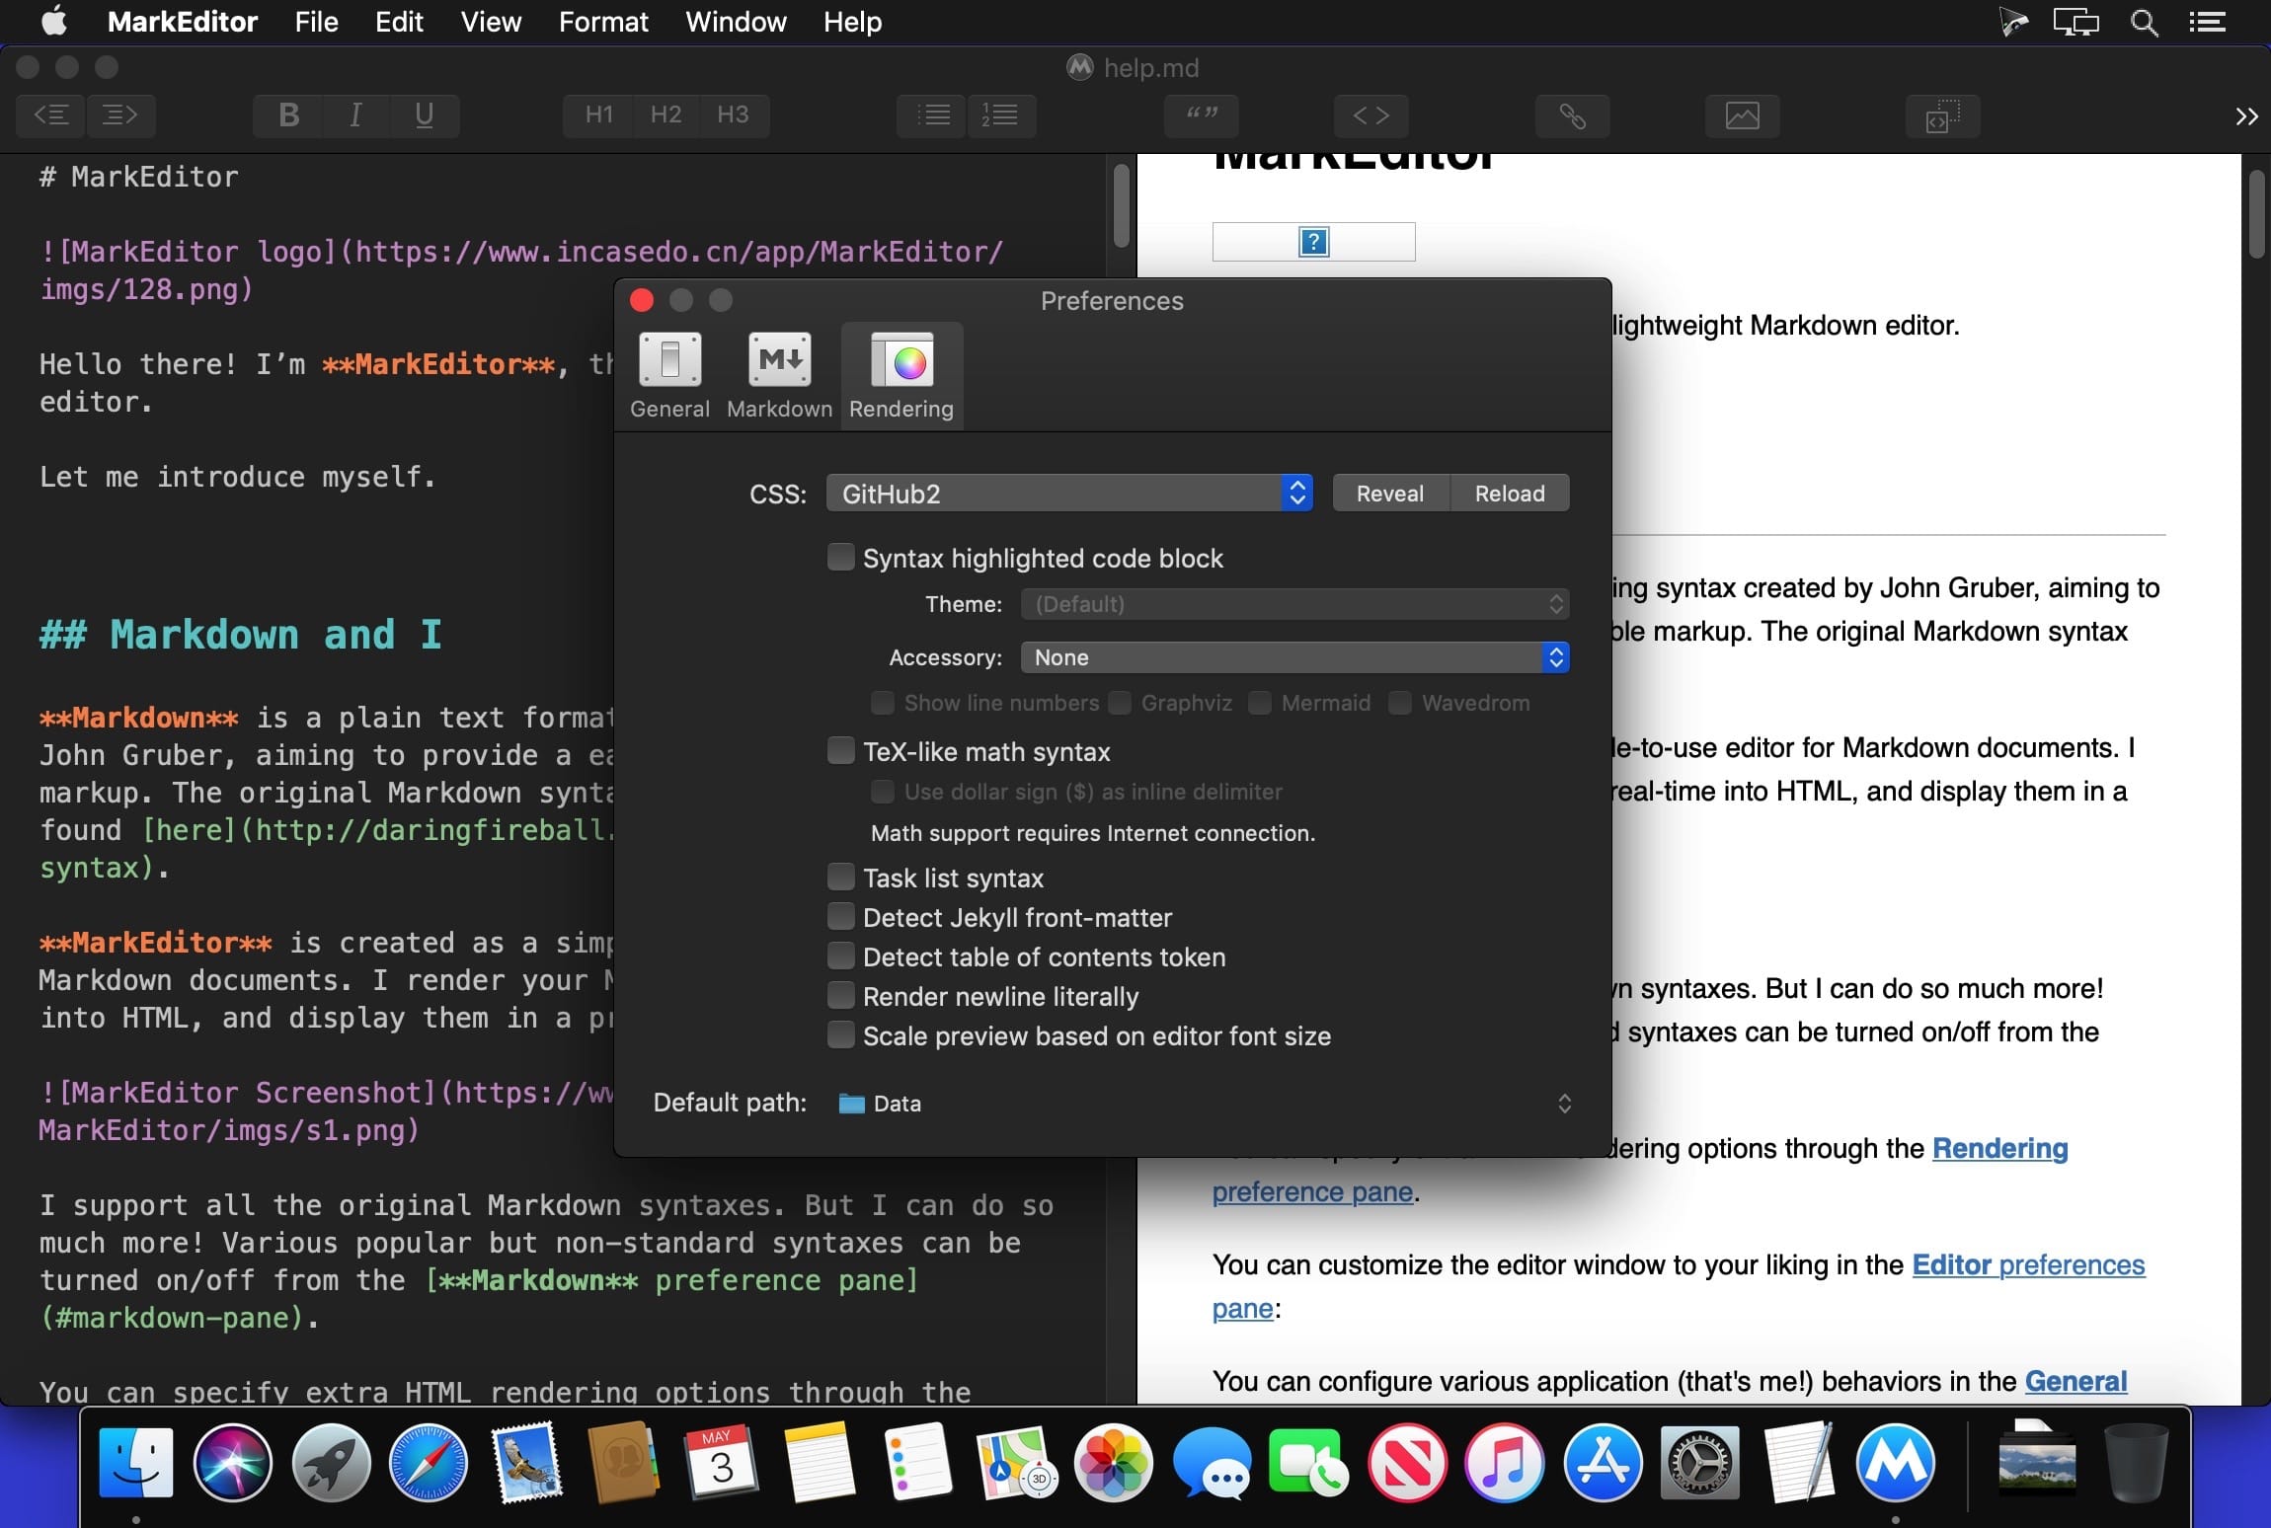Check the Mermaid option
The image size is (2271, 1528).
coord(1259,703)
